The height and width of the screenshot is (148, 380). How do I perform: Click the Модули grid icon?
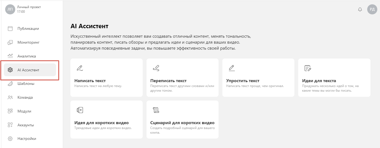tap(10, 111)
